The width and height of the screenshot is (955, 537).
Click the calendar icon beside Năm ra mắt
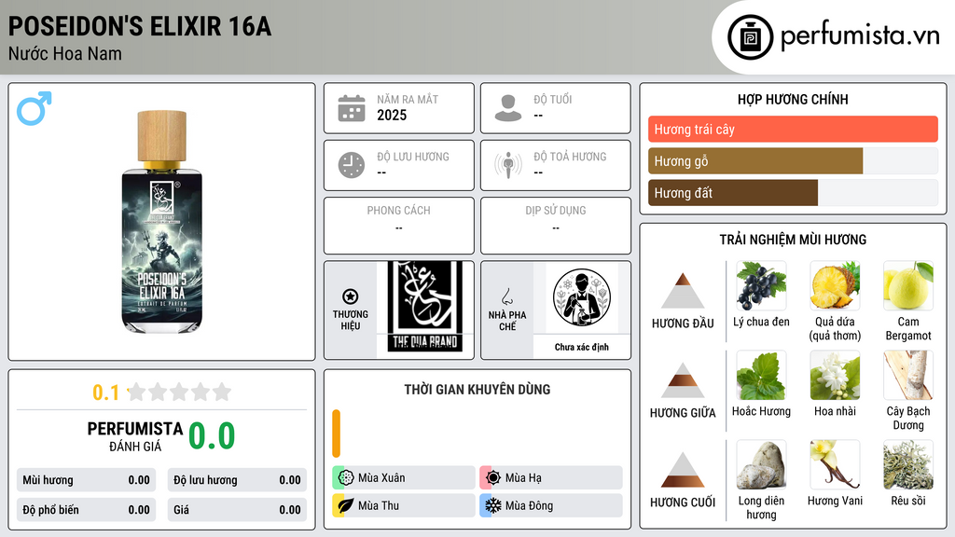(x=352, y=108)
